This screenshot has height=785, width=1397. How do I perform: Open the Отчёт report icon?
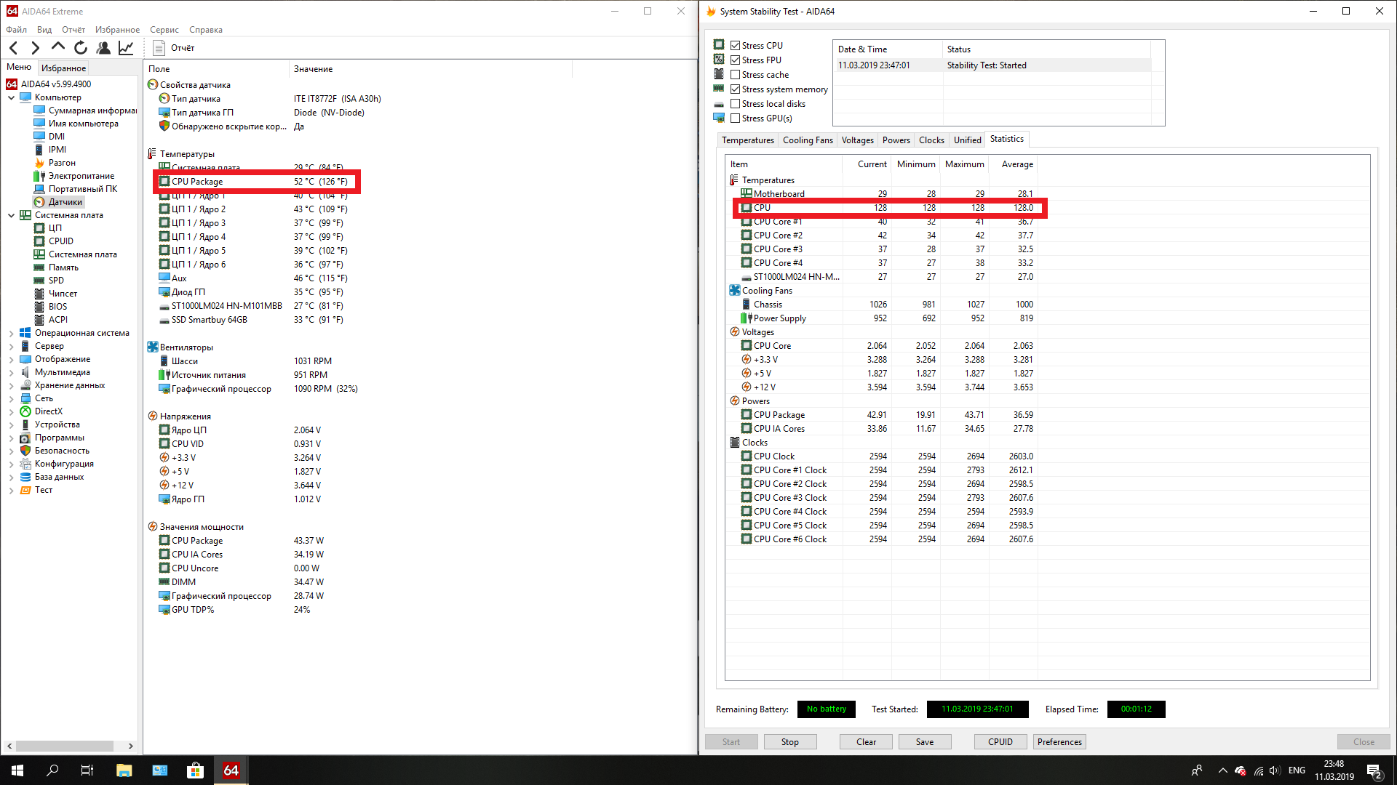(159, 48)
